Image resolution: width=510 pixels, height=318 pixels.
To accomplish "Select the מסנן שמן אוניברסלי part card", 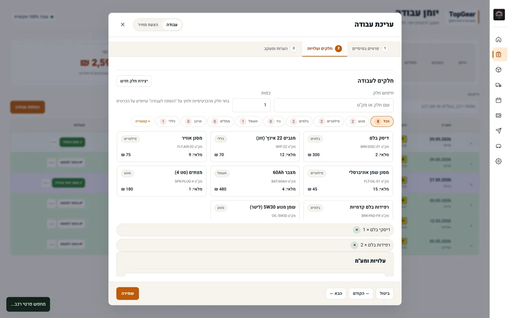I will coord(348,181).
